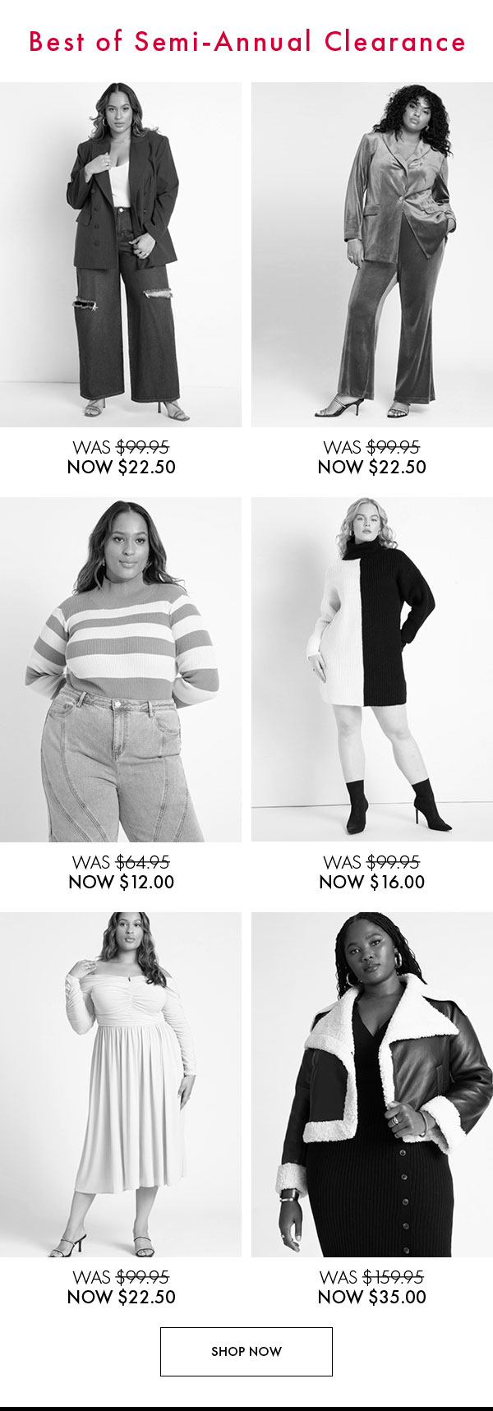The image size is (493, 1411).
Task: Select the velvet suit model photo
Action: [372, 255]
